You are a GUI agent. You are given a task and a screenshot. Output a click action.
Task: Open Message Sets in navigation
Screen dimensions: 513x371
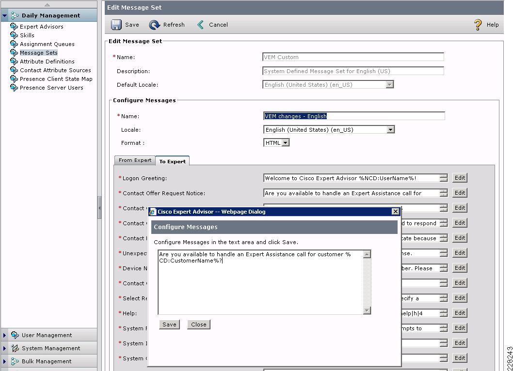39,53
